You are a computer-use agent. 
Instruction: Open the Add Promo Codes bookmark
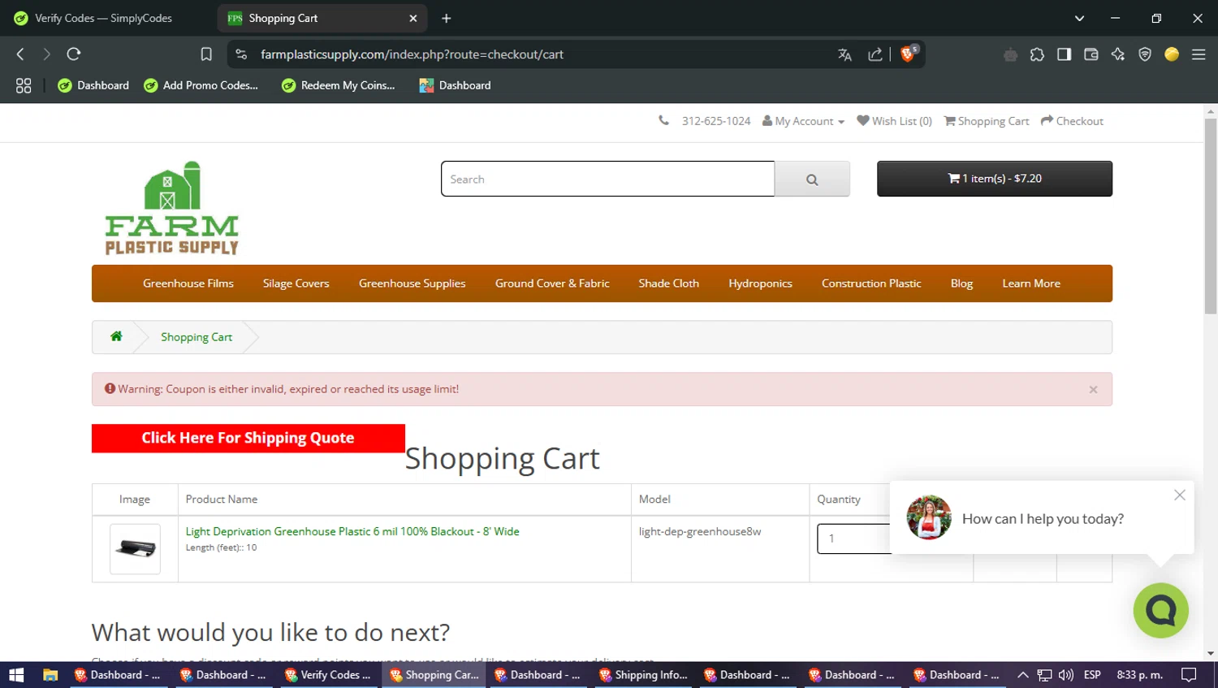click(x=201, y=85)
